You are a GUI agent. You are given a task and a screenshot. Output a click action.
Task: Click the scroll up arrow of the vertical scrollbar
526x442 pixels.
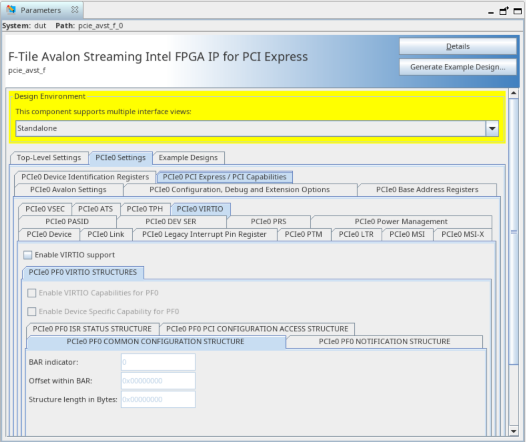(x=513, y=93)
